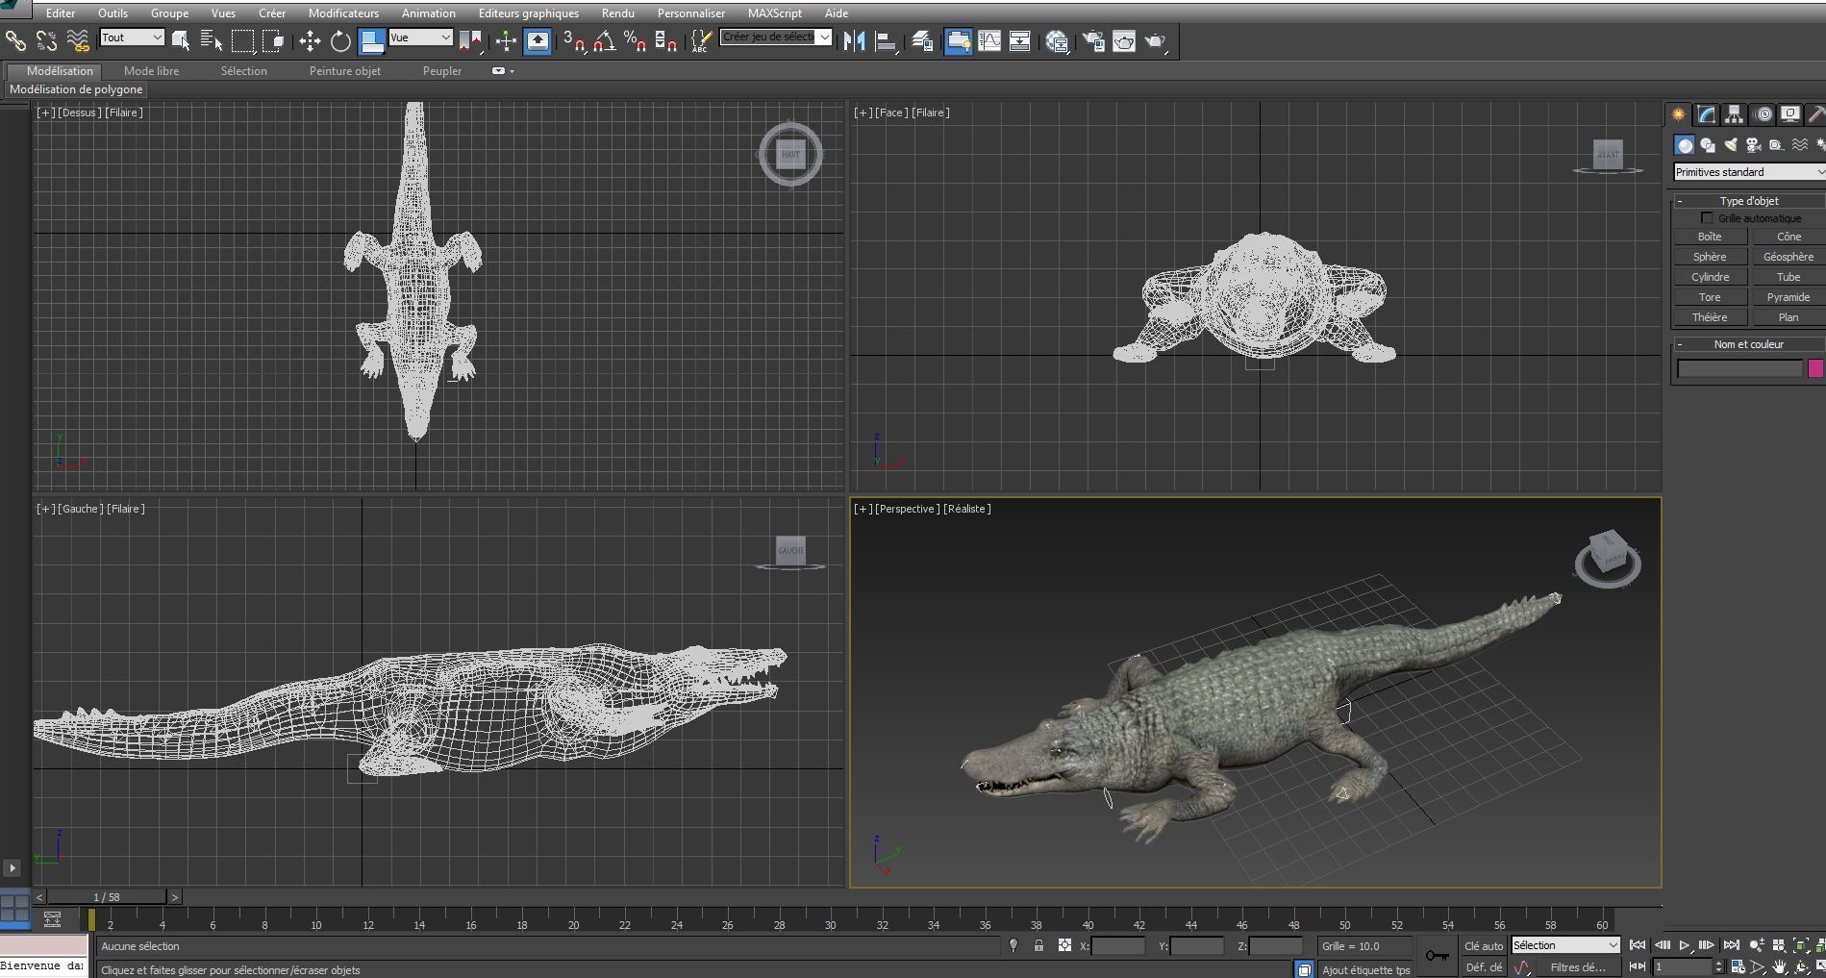Open the Schematic View icon
Screen dimensions: 1826x978
1020,40
